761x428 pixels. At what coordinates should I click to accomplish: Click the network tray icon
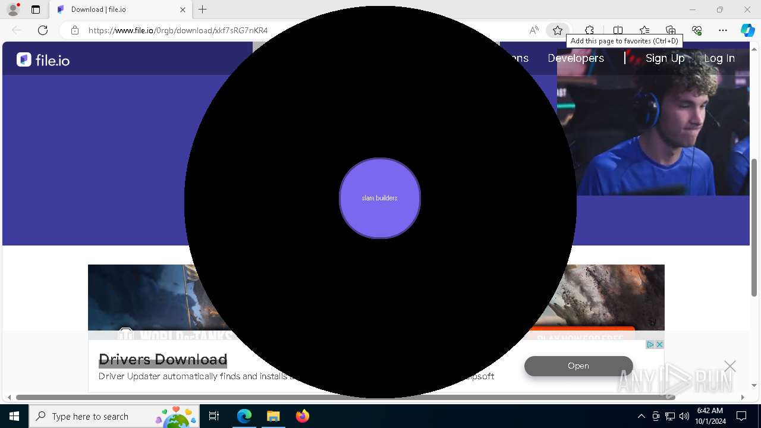(x=670, y=416)
